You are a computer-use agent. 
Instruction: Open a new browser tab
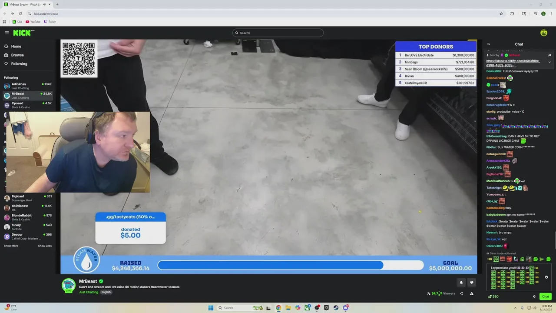(57, 4)
